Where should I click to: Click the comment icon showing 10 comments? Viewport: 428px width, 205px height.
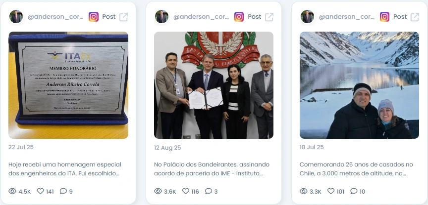pyautogui.click(x=354, y=191)
